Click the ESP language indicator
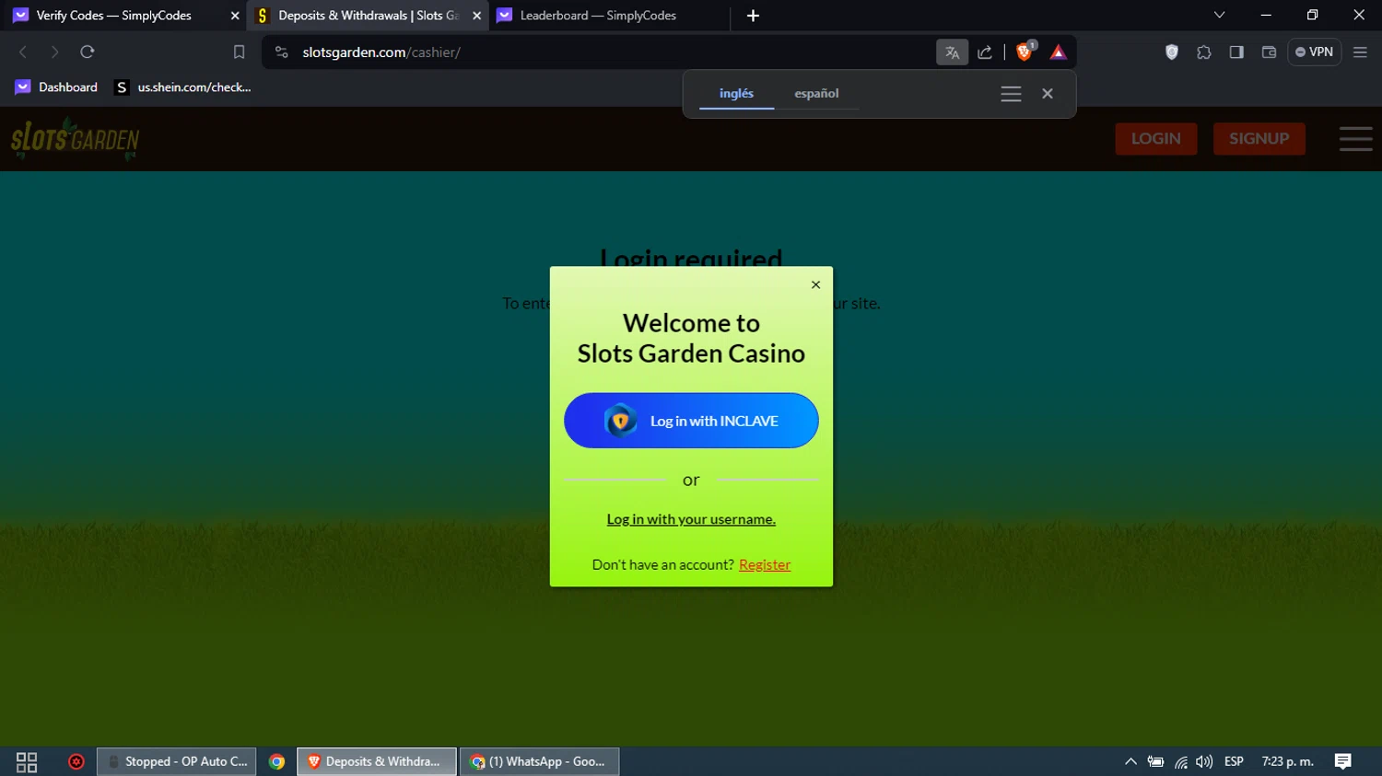 coord(1234,762)
